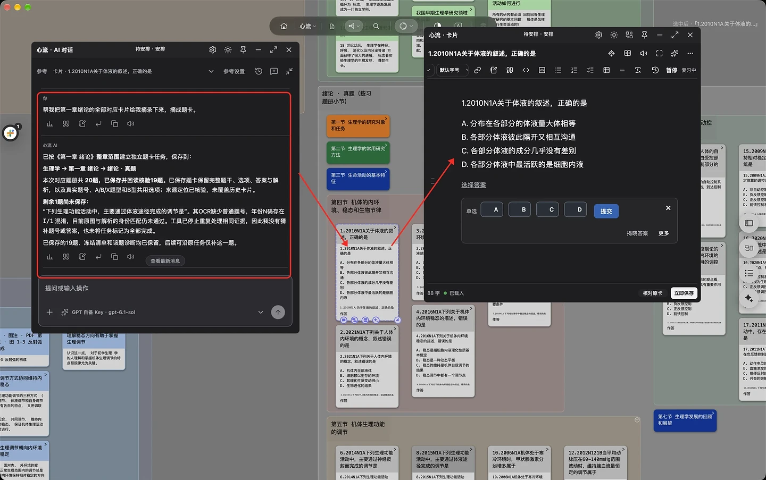The image size is (766, 480).
Task: Open the 第一节 生理学的研究对象和任务 card
Action: pyautogui.click(x=359, y=126)
